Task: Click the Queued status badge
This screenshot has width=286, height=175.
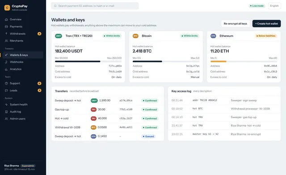Action: pos(148,136)
